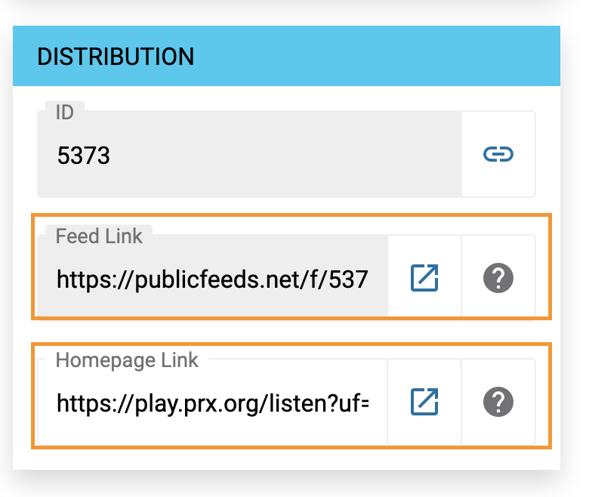Click the ID field label
Screen dimensions: 589x497
[x=65, y=113]
